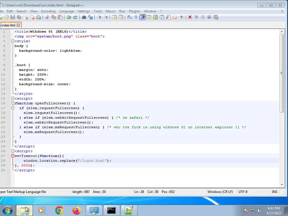Click the Close All toolbar icon
The width and height of the screenshot is (288, 216).
coord(32,17)
